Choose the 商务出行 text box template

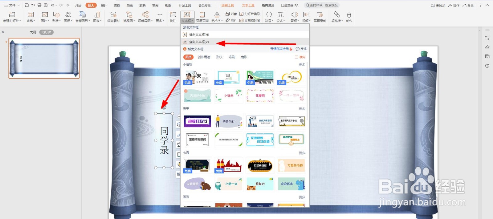pos(229,121)
